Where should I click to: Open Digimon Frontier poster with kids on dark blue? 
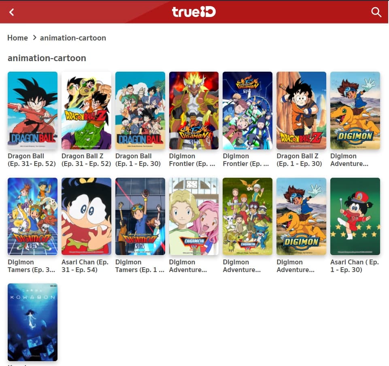pyautogui.click(x=247, y=111)
